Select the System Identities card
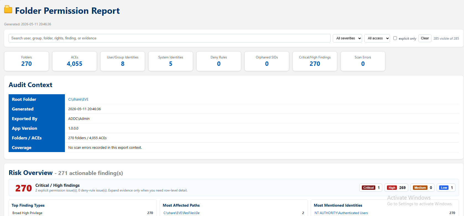 pyautogui.click(x=171, y=61)
